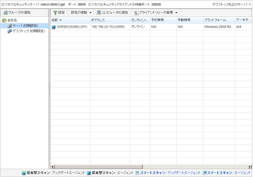Click the グループの追加 icon
Image resolution: width=253 pixels, height=177 pixels.
point(5,12)
